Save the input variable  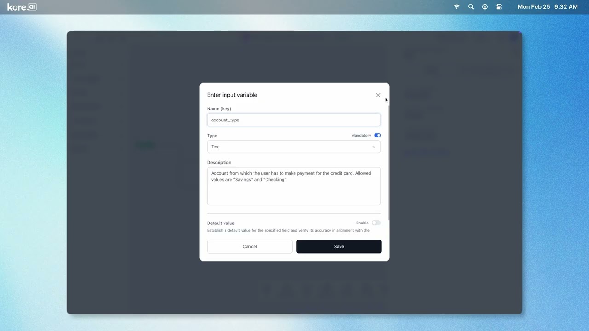coord(339,246)
